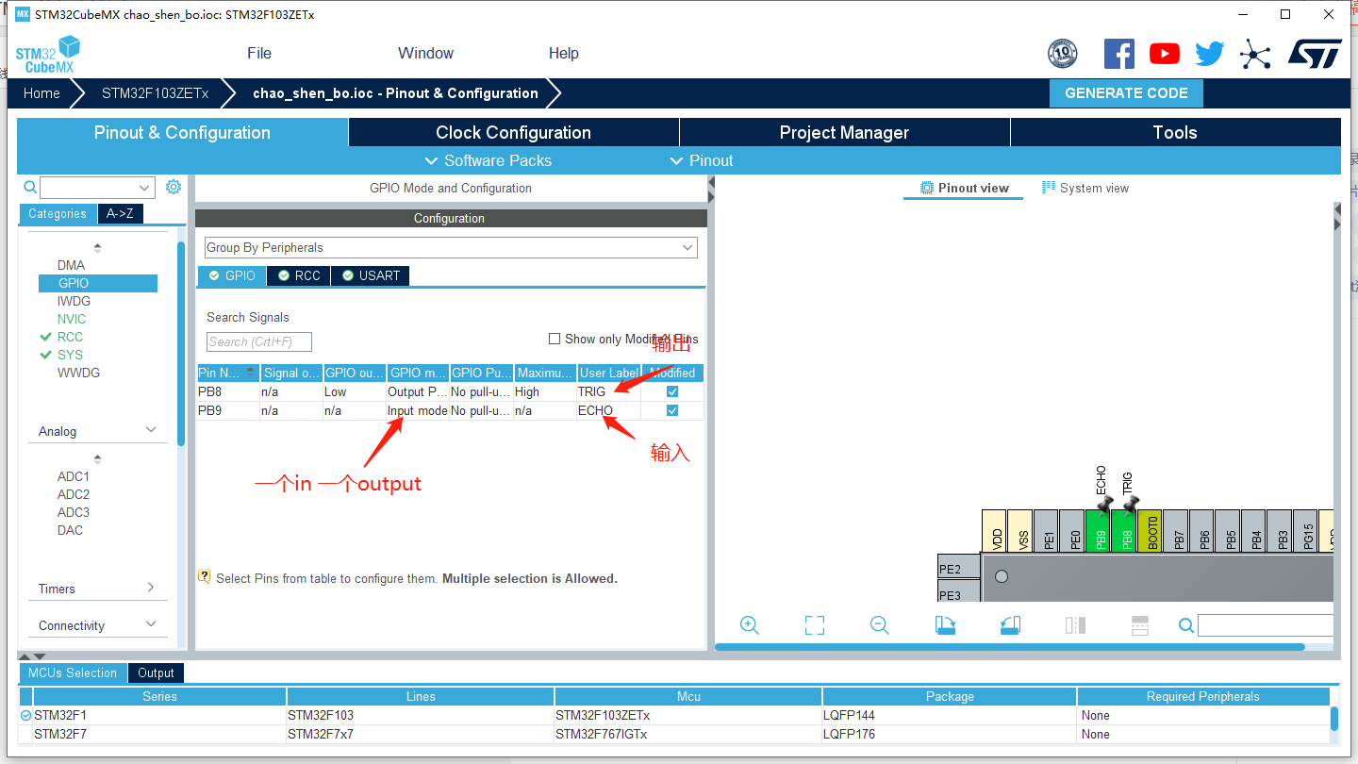The height and width of the screenshot is (764, 1358).
Task: Click the categories panel vertical scrollbar
Action: 181,344
